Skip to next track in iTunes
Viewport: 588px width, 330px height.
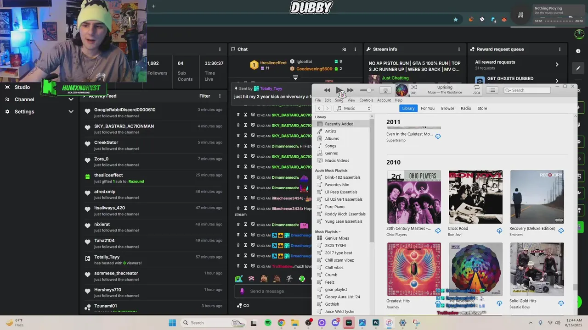[351, 90]
